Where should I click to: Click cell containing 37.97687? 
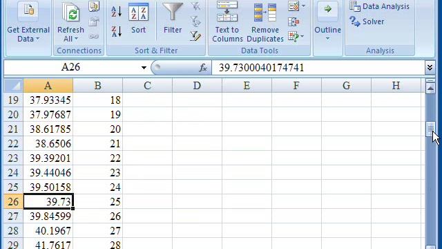(48, 115)
